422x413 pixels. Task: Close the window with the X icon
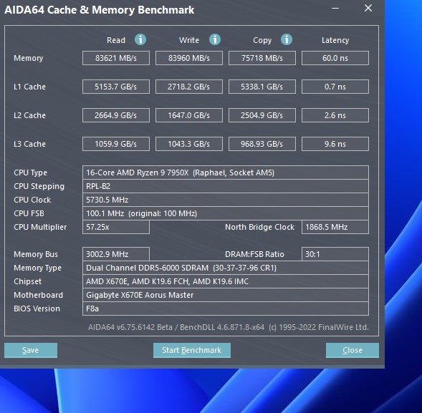point(368,8)
